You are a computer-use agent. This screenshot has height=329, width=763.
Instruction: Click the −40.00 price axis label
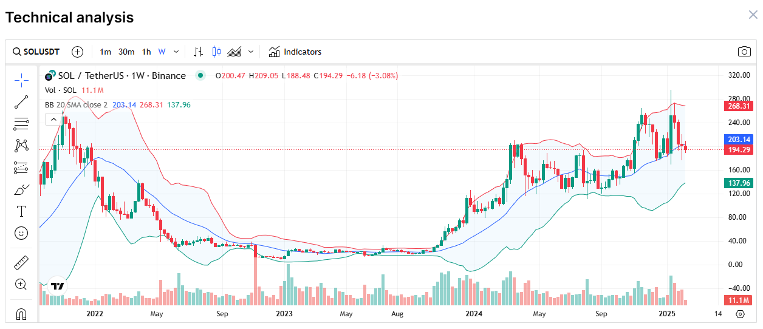coord(738,288)
